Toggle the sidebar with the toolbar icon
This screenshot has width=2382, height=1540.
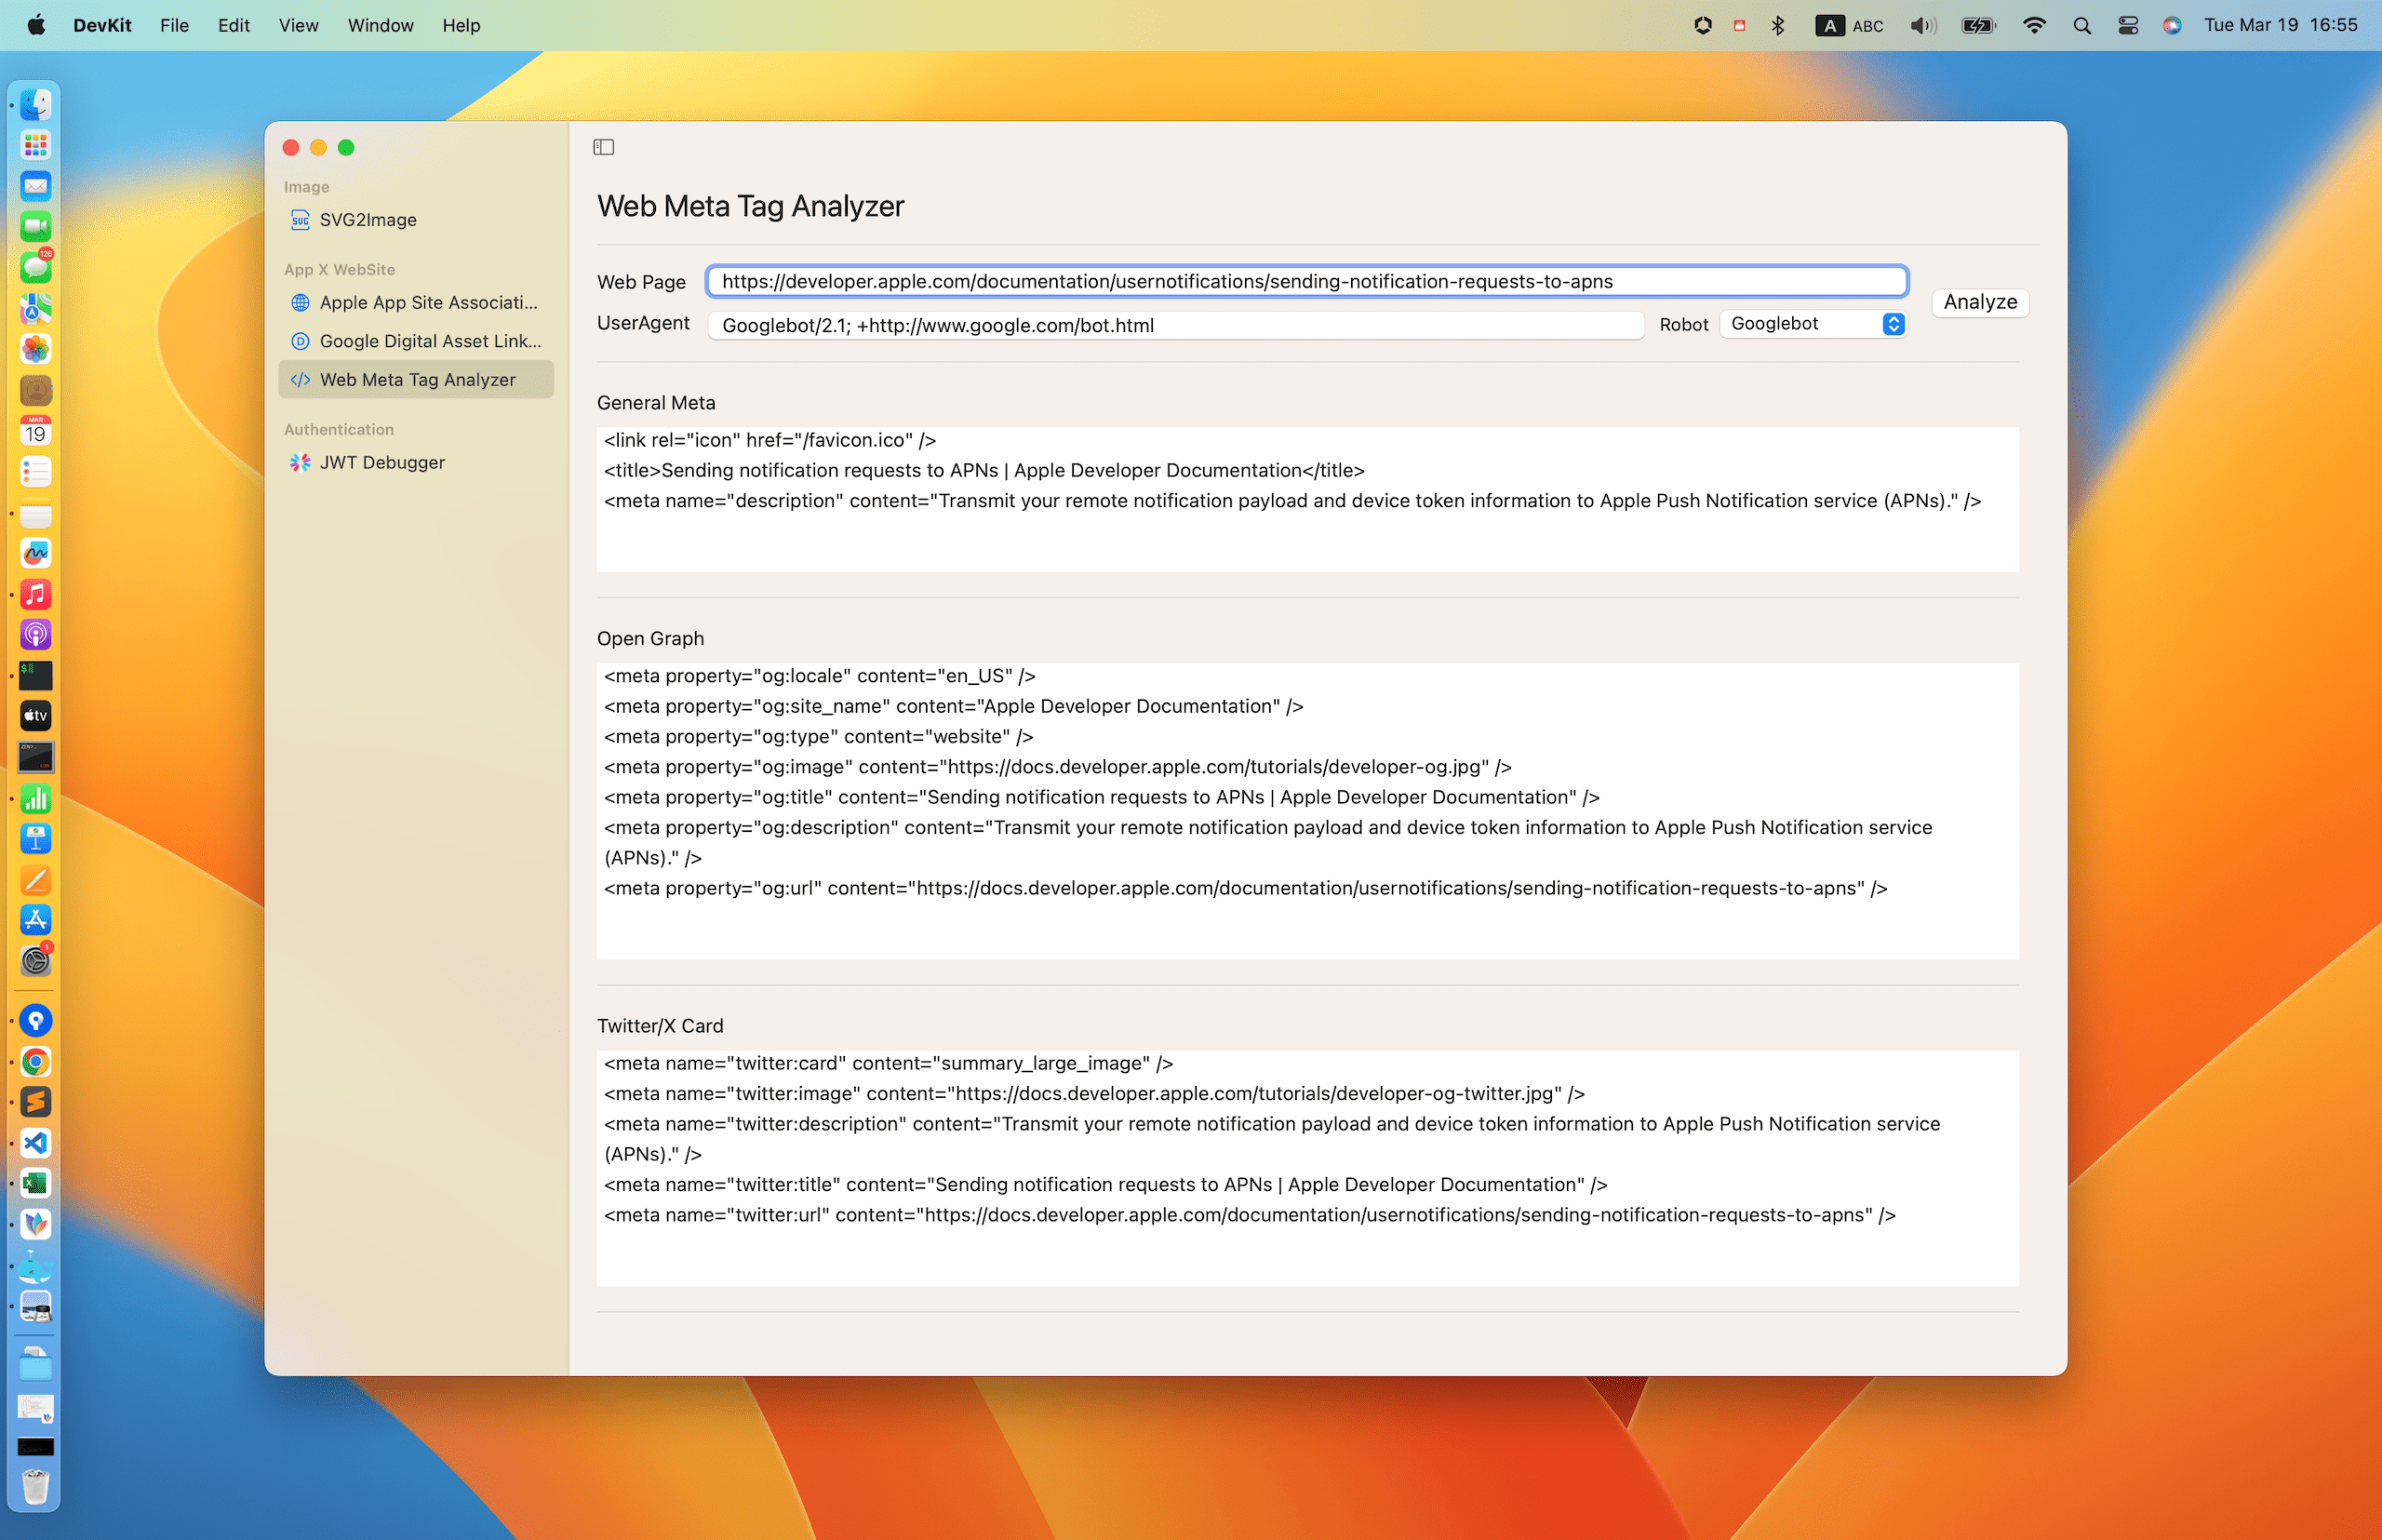604,147
